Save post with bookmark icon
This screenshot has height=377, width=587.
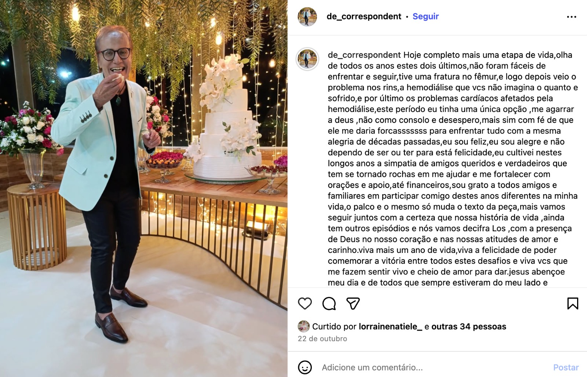coord(573,304)
